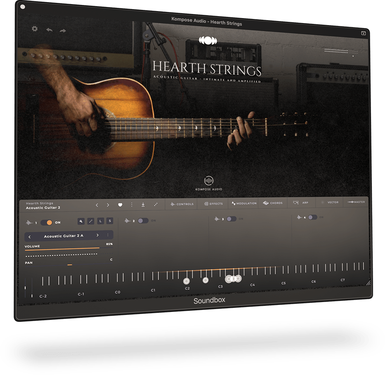This screenshot has height=375, width=385.
Task: Switch to the Effects tab
Action: 213,204
